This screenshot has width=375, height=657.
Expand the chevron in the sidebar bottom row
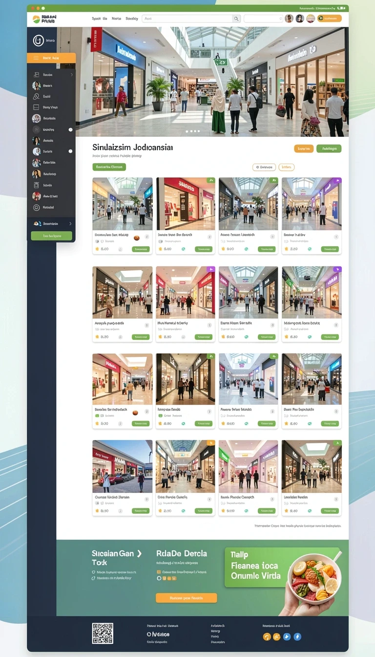tap(70, 223)
